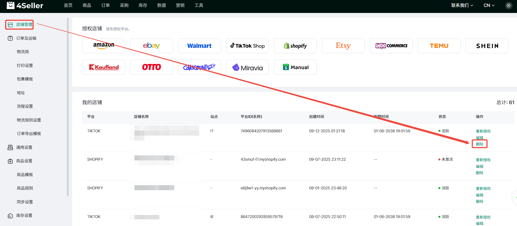Click the 4Seller logo icon
The width and height of the screenshot is (517, 226).
[11, 5]
